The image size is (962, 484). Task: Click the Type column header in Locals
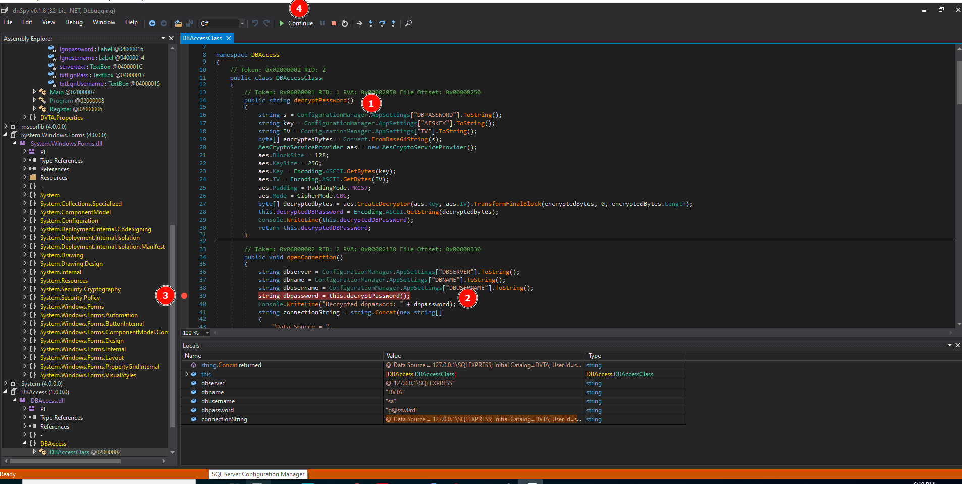(635, 356)
